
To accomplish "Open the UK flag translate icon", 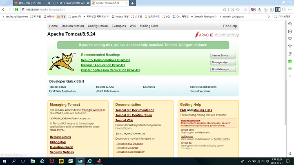I will (x=253, y=9).
